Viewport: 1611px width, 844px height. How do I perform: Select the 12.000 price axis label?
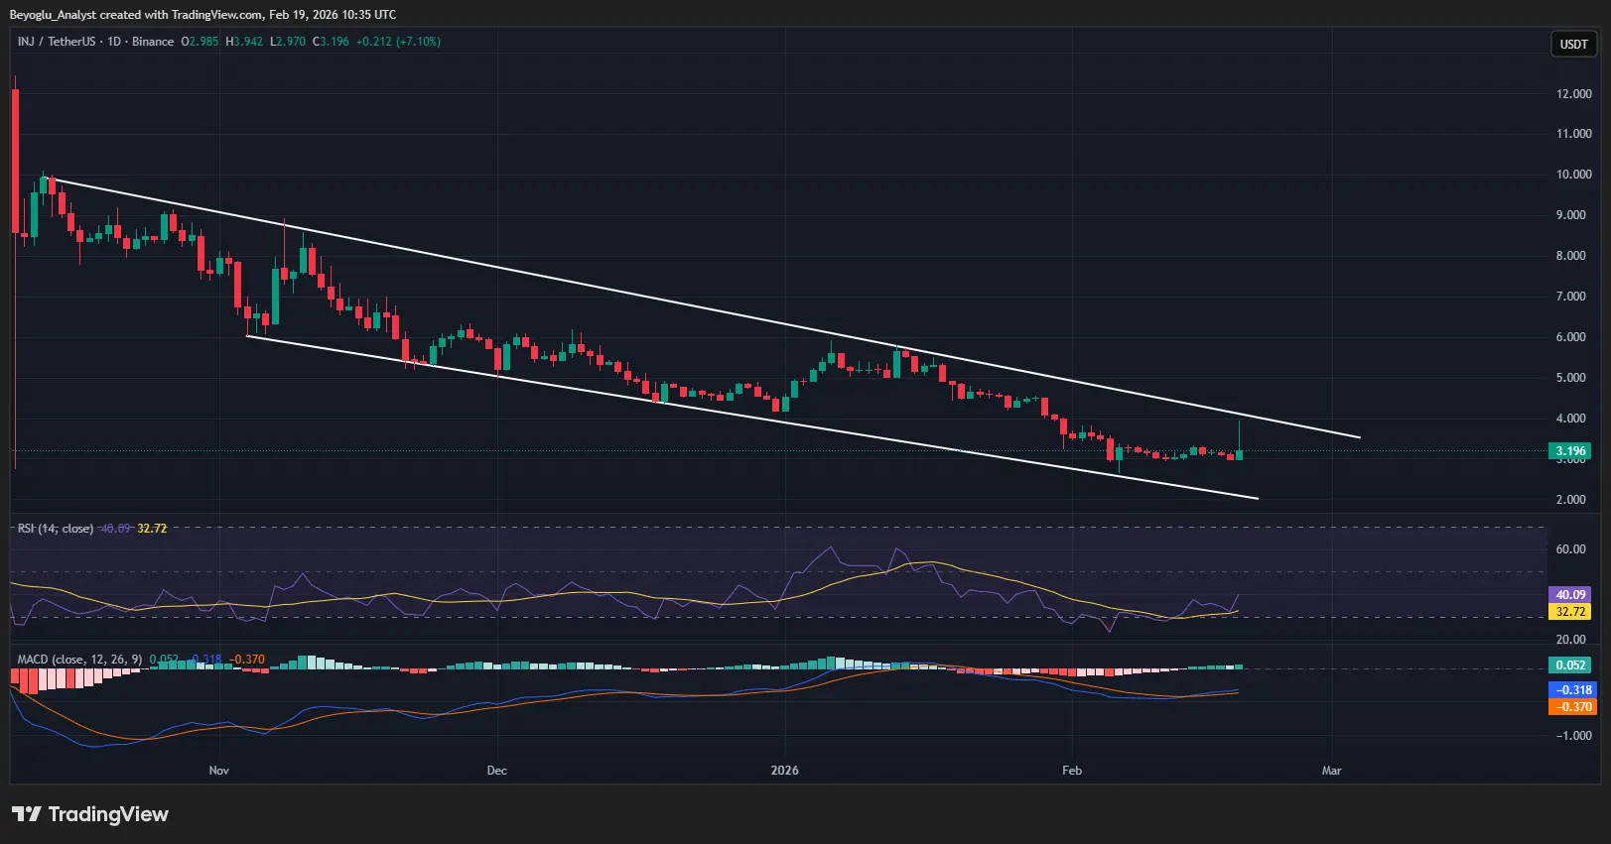pyautogui.click(x=1574, y=94)
